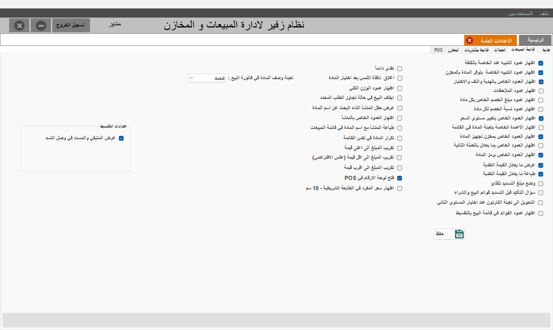Switch to the POS settings tab
553x330 pixels.
(x=438, y=50)
